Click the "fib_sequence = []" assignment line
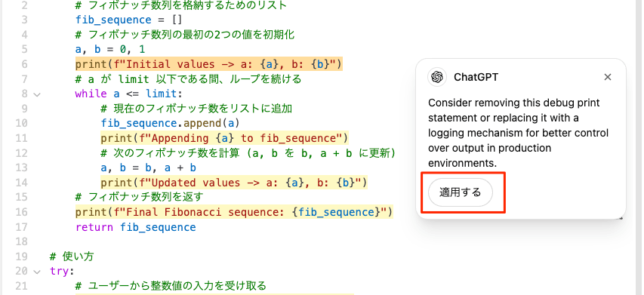 (x=129, y=20)
